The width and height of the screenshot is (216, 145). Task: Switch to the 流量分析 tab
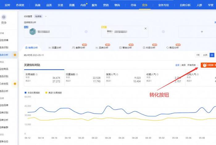pyautogui.click(x=55, y=48)
